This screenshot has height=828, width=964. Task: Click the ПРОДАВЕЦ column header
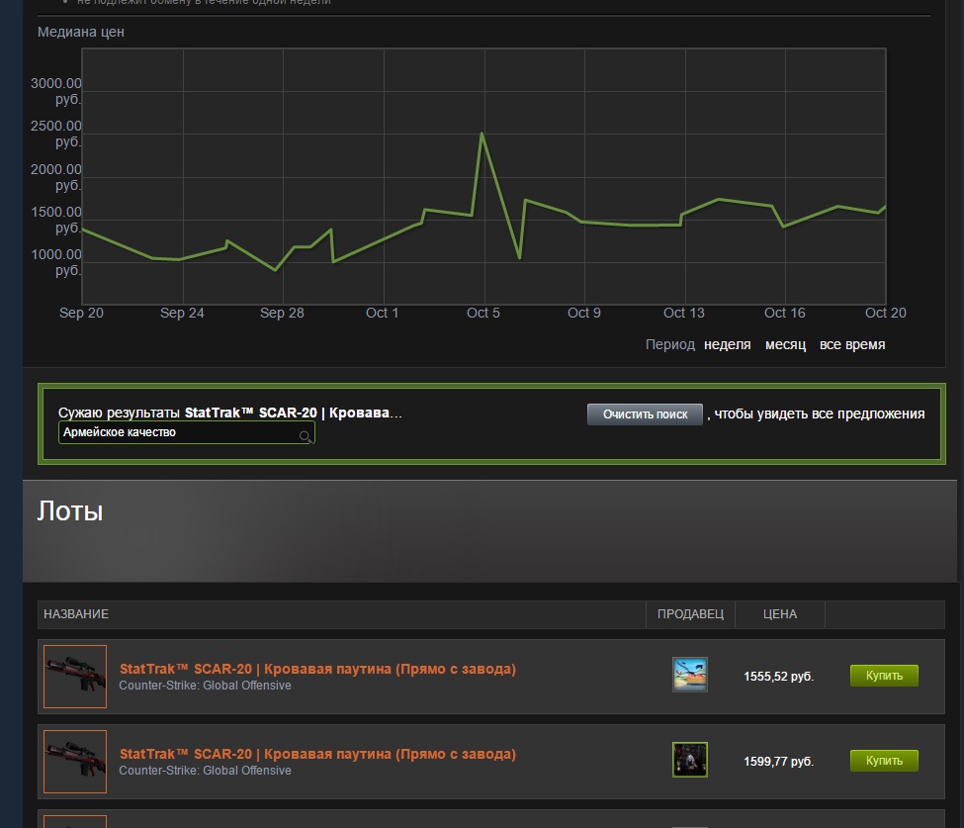[x=690, y=614]
